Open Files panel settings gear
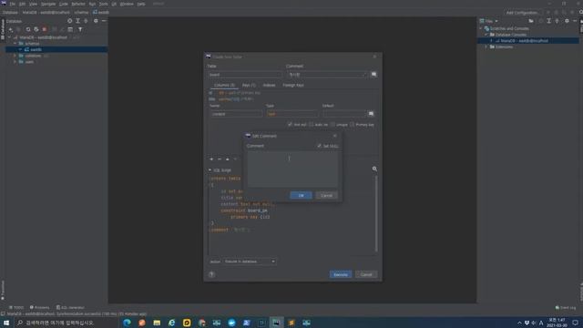This screenshot has height=328, width=583. coord(567,21)
